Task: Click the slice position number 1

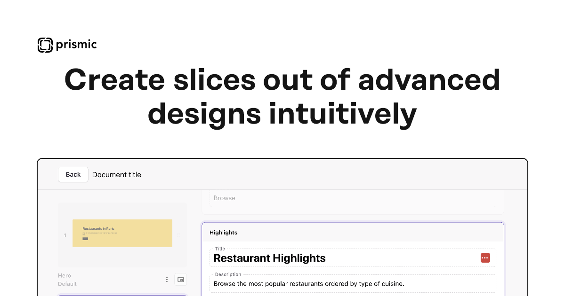Action: (65, 235)
